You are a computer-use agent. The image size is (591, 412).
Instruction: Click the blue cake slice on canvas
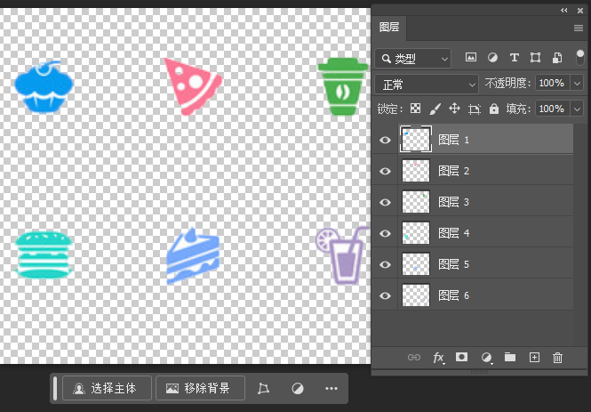[x=193, y=255]
